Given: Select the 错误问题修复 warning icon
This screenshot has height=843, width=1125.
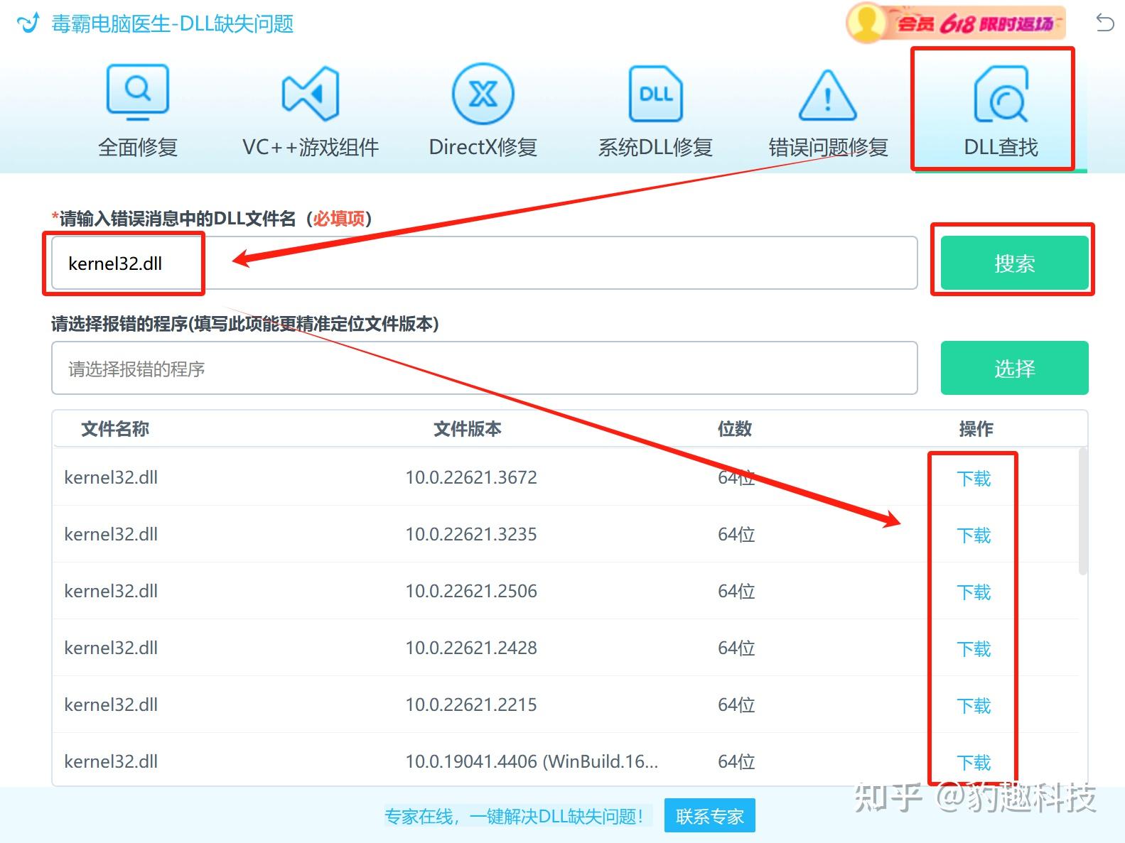Looking at the screenshot, I should tap(828, 94).
